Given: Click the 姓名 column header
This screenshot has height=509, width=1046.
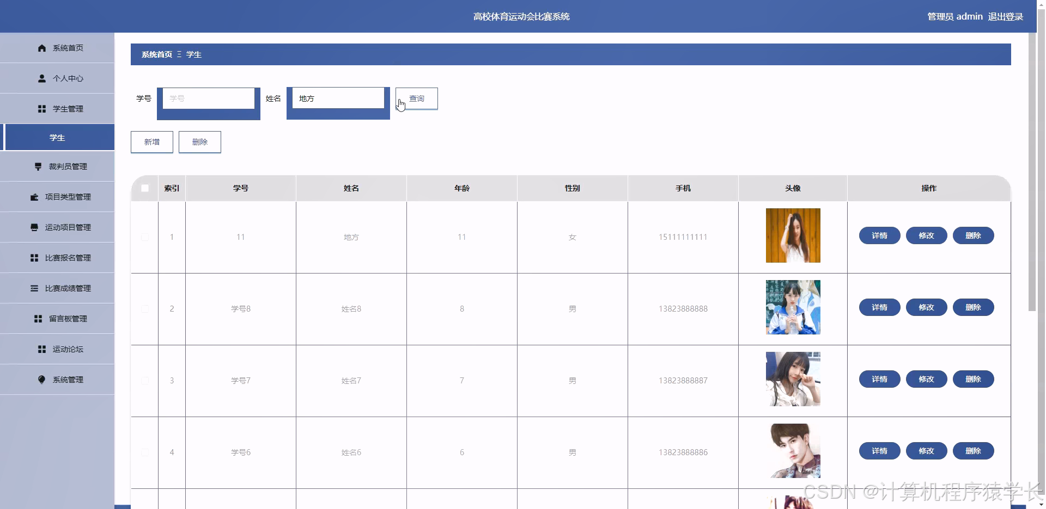Looking at the screenshot, I should click(x=351, y=188).
